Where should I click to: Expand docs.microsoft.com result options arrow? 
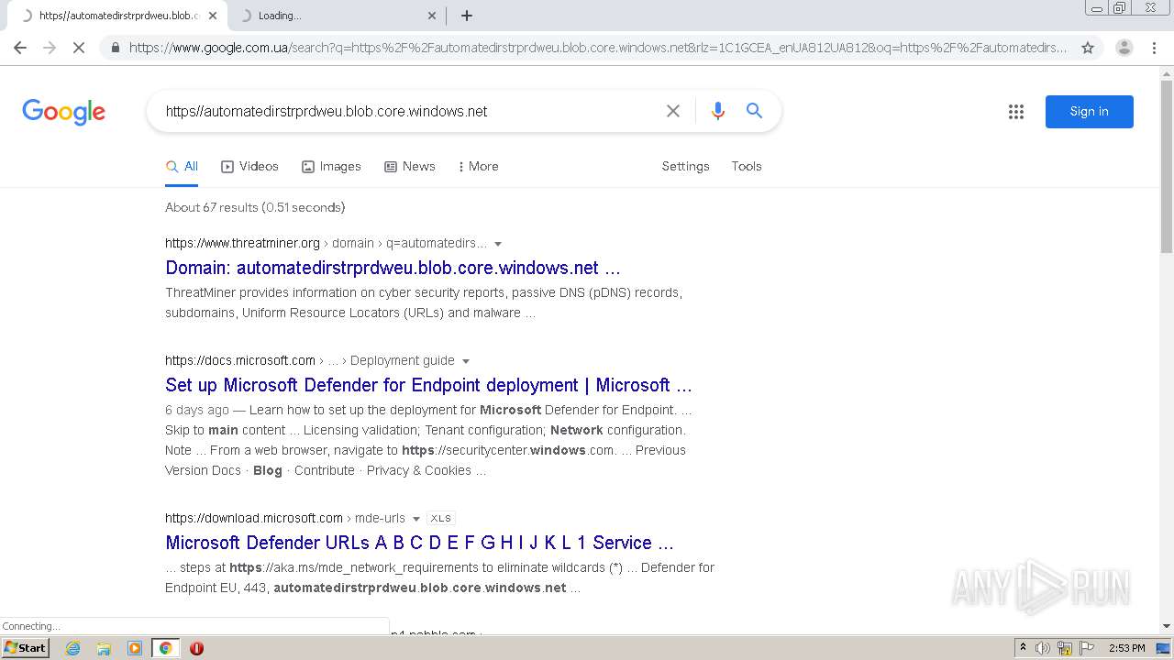(x=466, y=361)
